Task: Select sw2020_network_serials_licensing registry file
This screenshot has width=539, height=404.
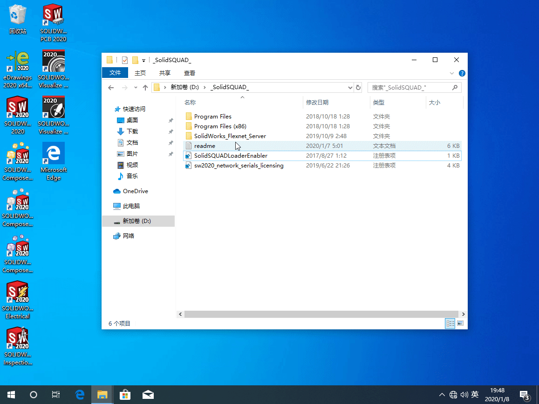Action: (x=322, y=166)
